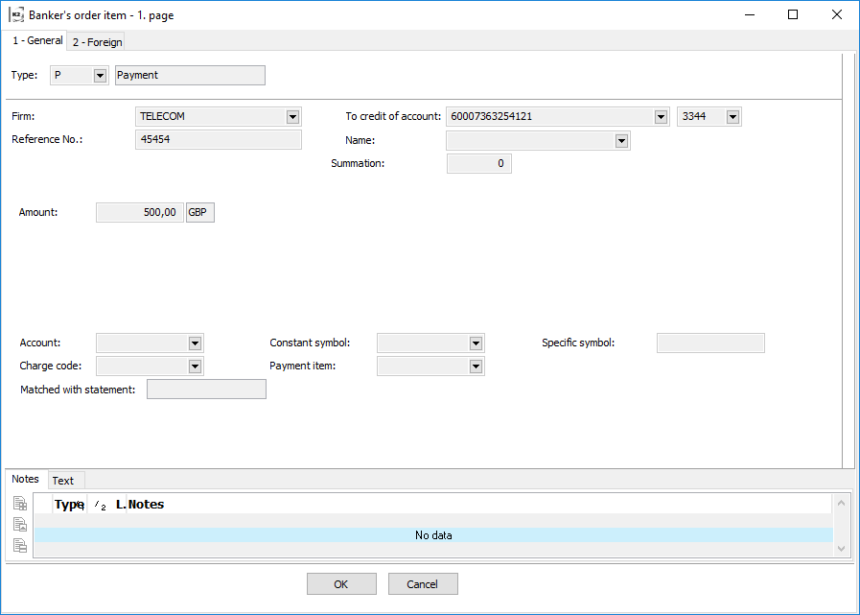Open the Charge code dropdown

pyautogui.click(x=195, y=367)
